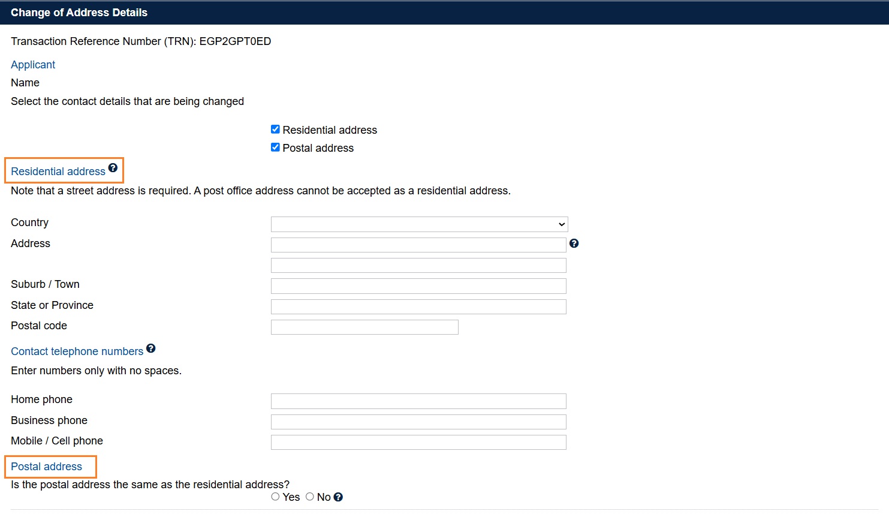Screen dimensions: 889x514
Task: Open help icon for Contact telephone numbers
Action: click(x=151, y=348)
